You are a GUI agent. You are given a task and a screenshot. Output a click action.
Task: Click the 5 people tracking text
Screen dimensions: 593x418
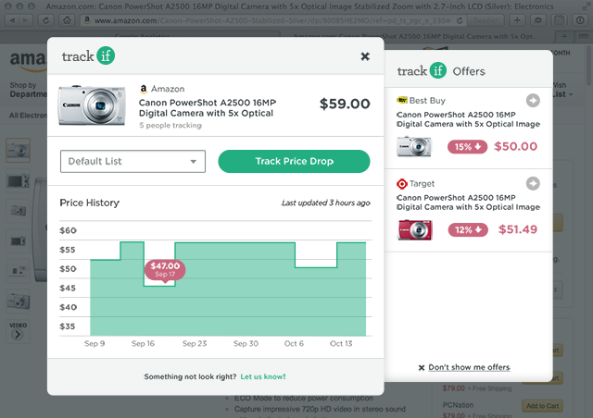[x=170, y=126]
